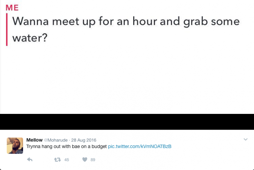Open the Mellow display name profile link

point(35,140)
